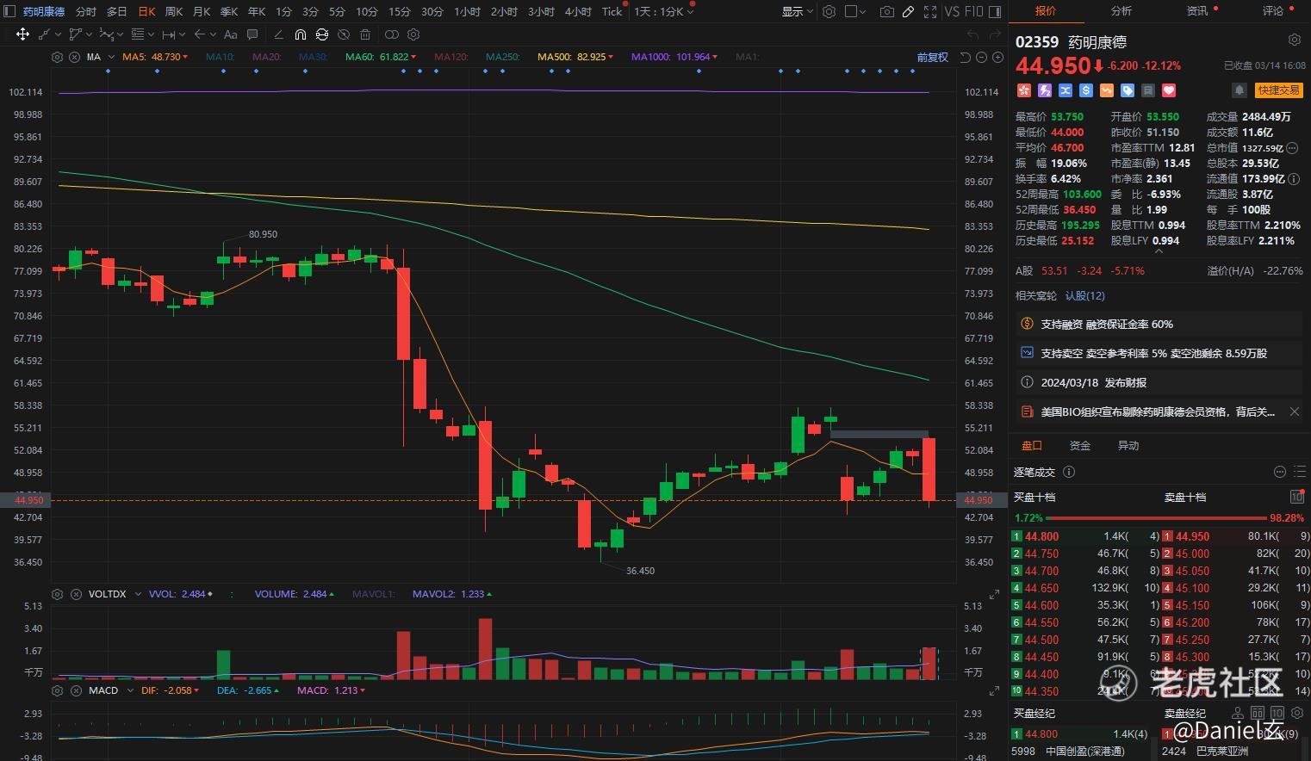The image size is (1311, 761).
Task: Hide all drawings with eye-slash icon
Action: (344, 34)
